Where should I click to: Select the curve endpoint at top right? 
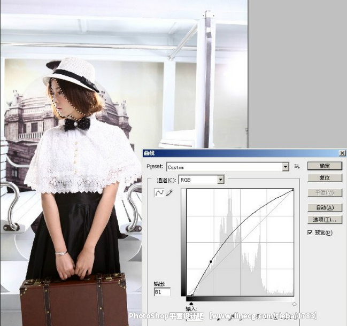(x=293, y=190)
